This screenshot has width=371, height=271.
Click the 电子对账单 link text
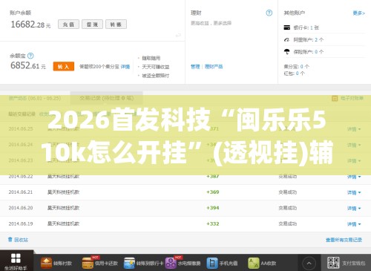click(352, 98)
